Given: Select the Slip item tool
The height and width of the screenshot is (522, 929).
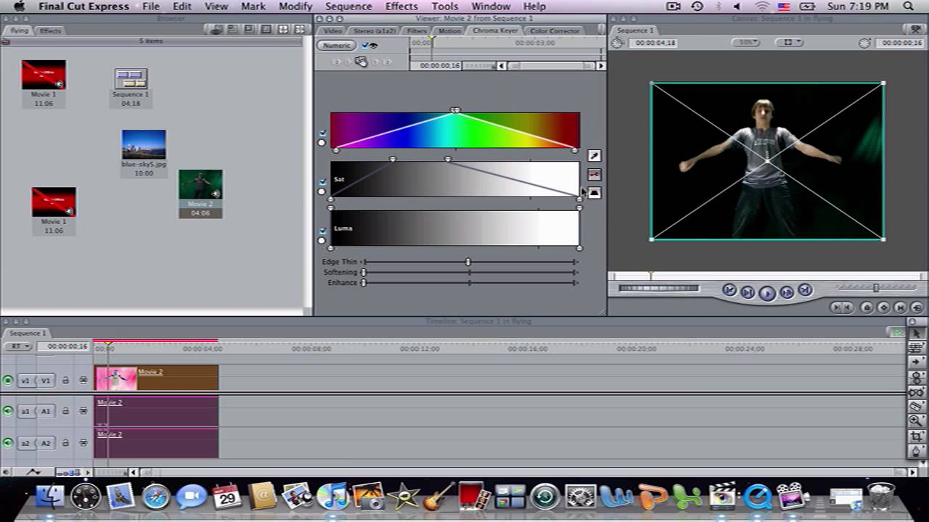Looking at the screenshot, I should coord(917,391).
